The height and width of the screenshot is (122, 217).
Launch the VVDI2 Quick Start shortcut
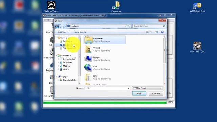[x=197, y=7]
